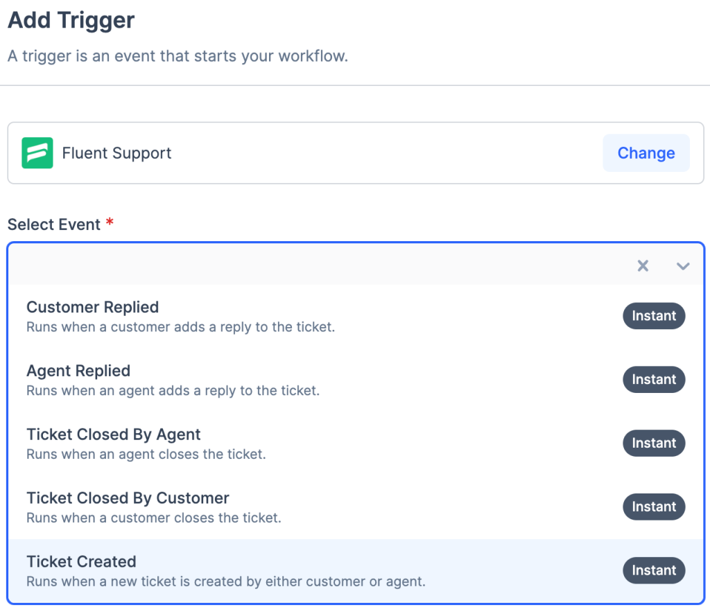The width and height of the screenshot is (710, 614).
Task: Choose the Agent Replied event option
Action: tap(78, 371)
